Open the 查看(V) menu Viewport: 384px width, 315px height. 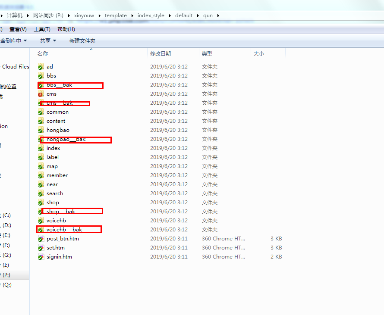(x=18, y=29)
